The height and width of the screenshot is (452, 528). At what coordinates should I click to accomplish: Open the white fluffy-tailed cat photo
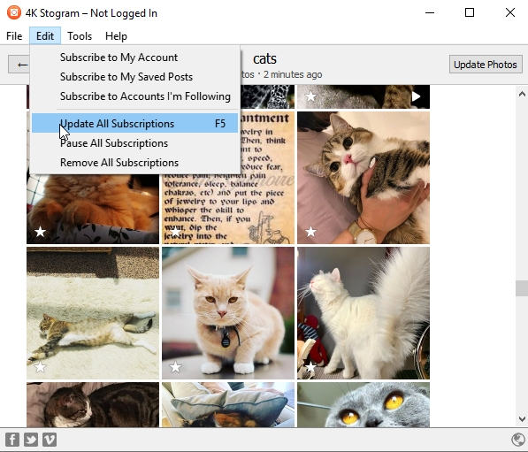coord(363,313)
